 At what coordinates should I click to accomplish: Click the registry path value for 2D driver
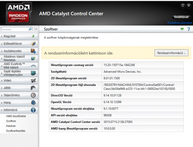pos(139,87)
